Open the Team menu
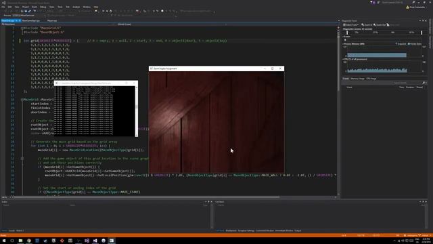433x244 pixels. coord(52,7)
